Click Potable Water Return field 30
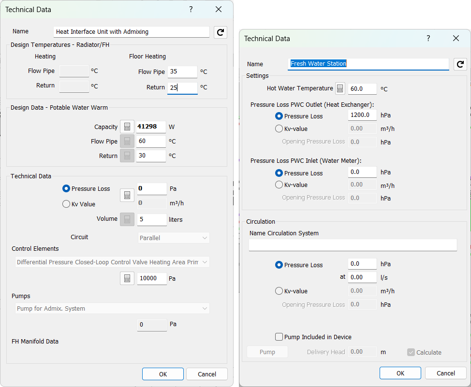 [151, 156]
